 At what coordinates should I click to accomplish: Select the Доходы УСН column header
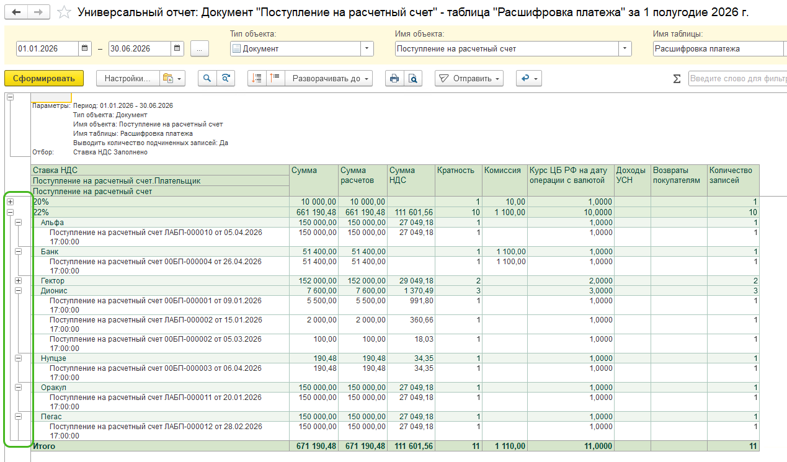pos(632,180)
